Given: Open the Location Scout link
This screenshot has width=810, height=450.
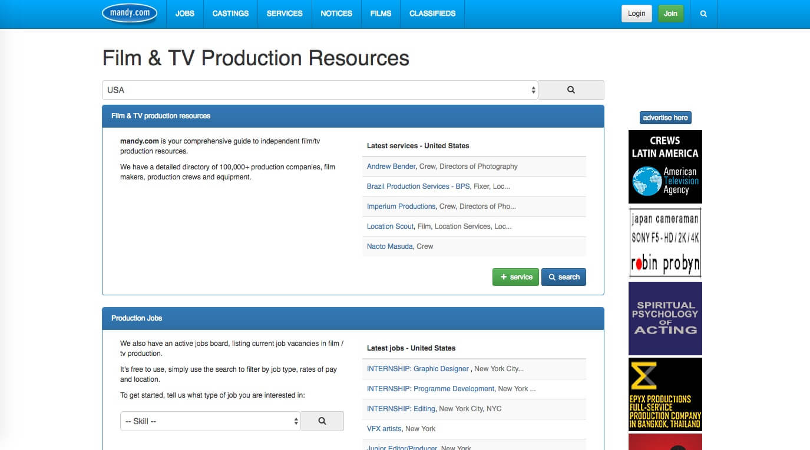Looking at the screenshot, I should click(x=391, y=226).
